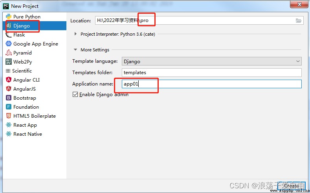Viewport: 310px width, 193px height.
Task: Choose the Pyramid project type label
Action: pos(22,53)
